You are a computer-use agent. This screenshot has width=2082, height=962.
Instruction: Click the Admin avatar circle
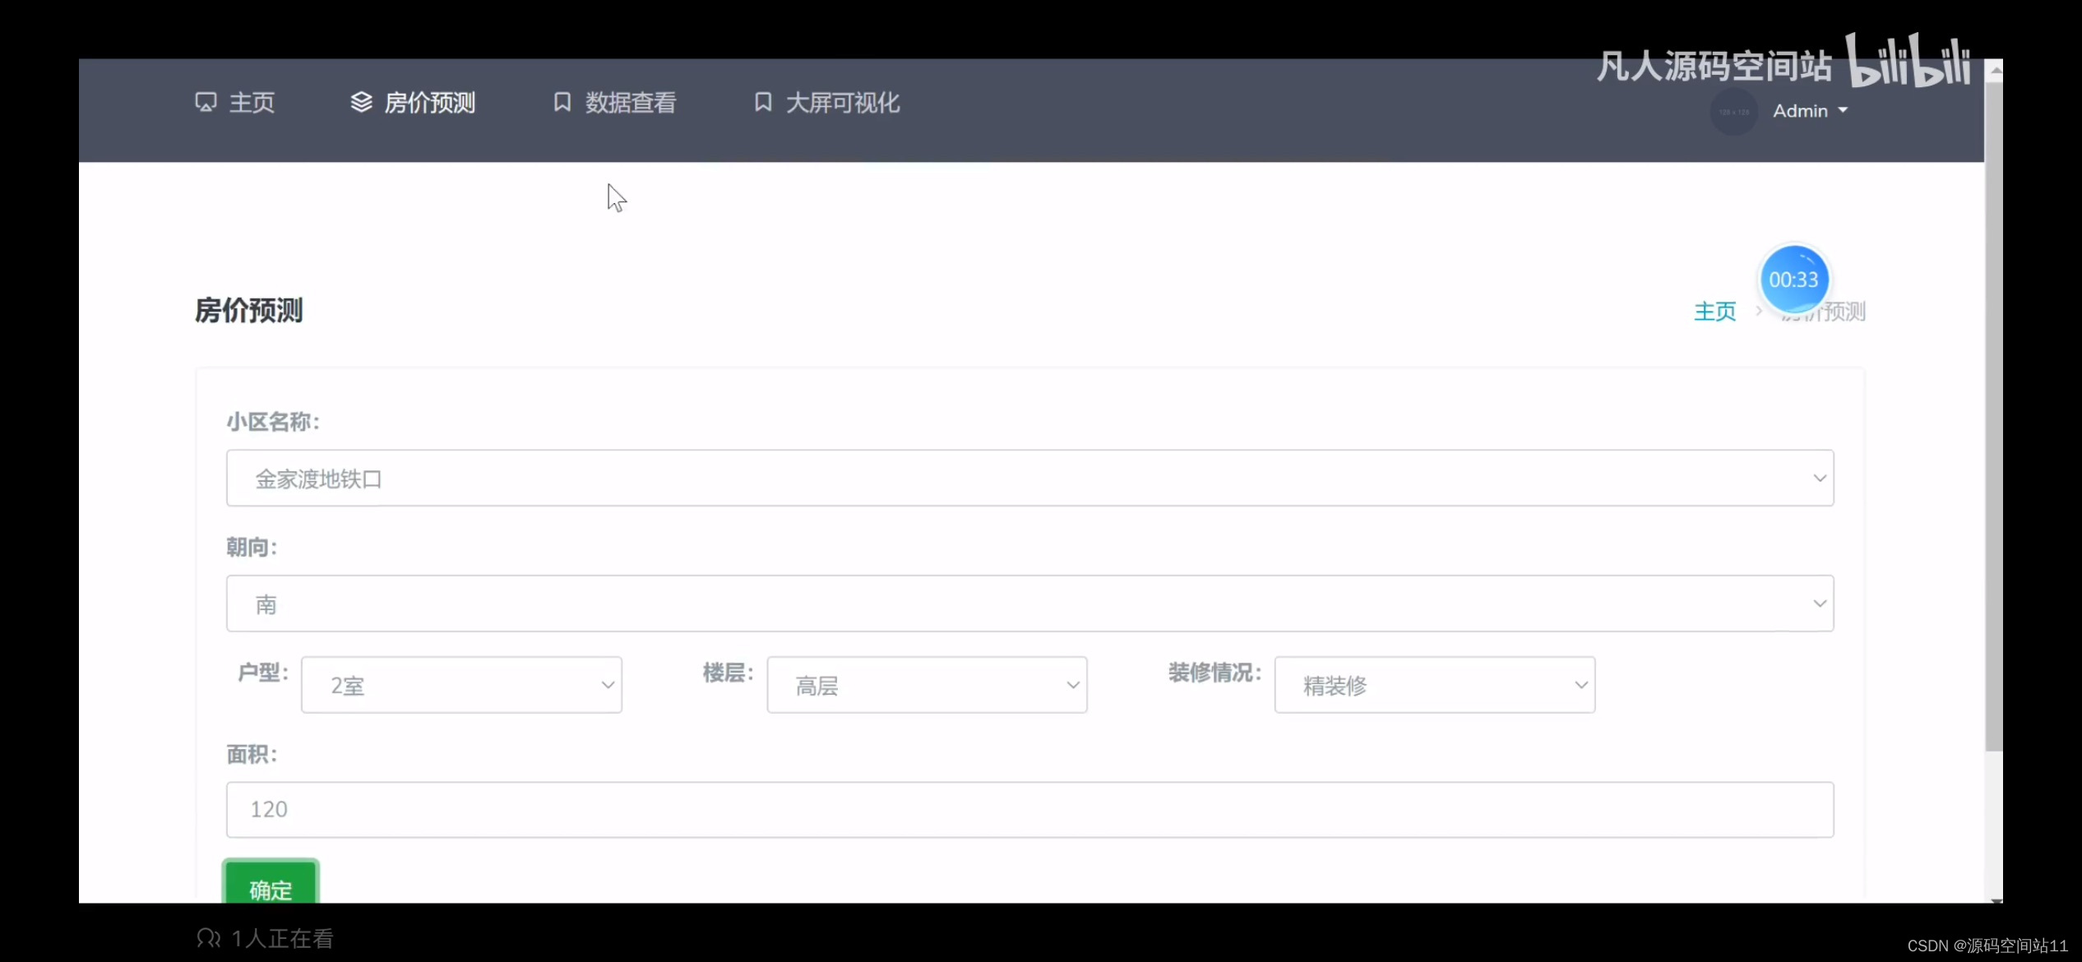coord(1733,112)
